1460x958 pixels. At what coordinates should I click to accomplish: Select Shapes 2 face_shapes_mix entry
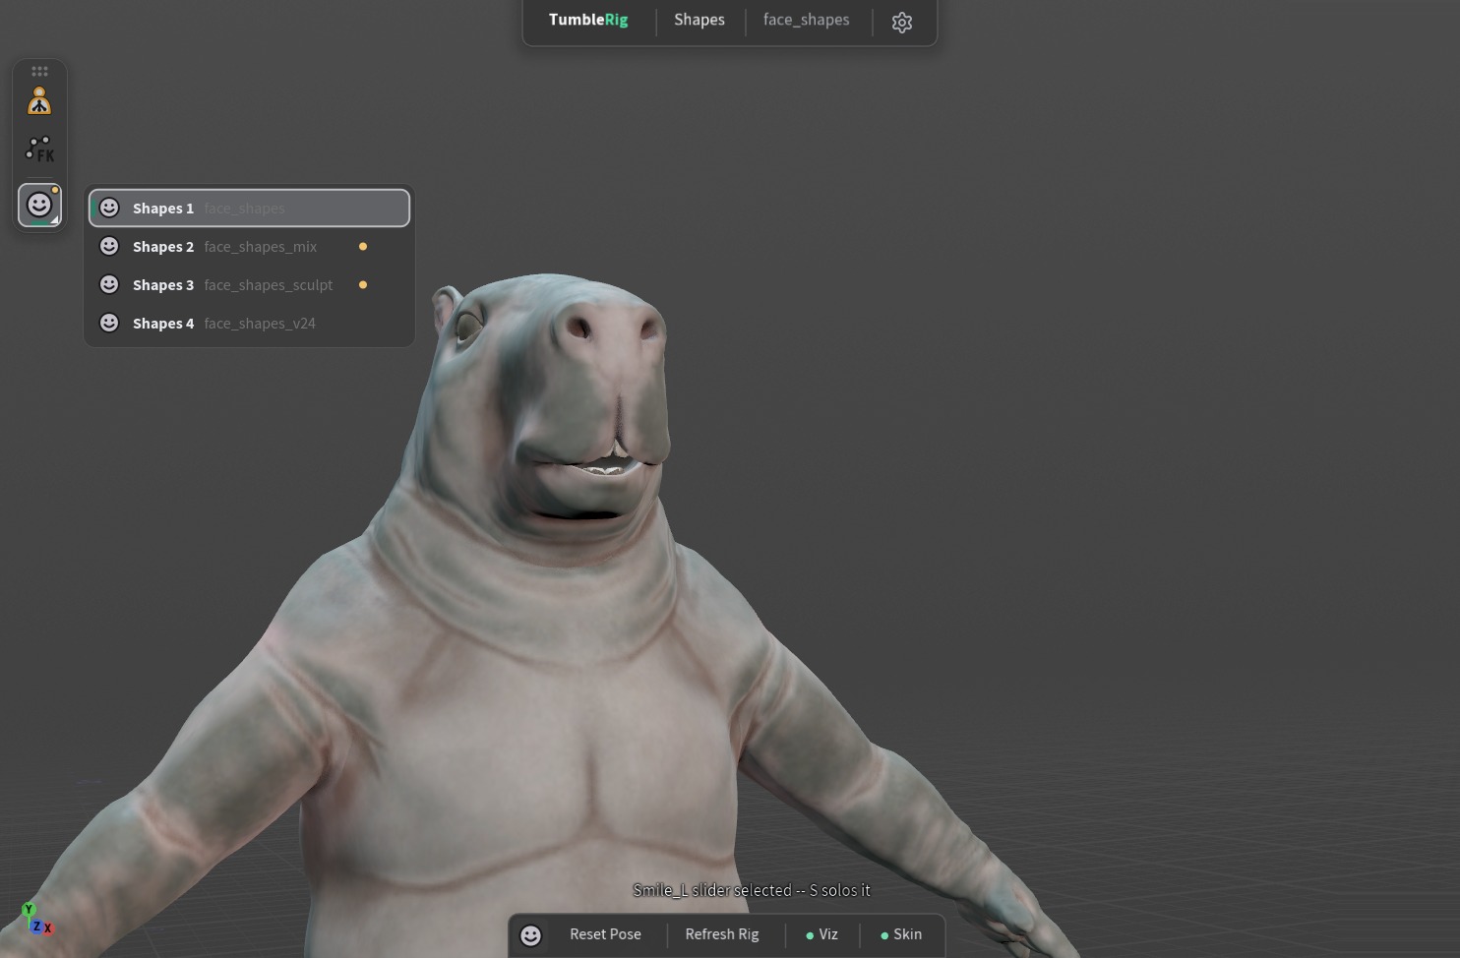pos(249,246)
